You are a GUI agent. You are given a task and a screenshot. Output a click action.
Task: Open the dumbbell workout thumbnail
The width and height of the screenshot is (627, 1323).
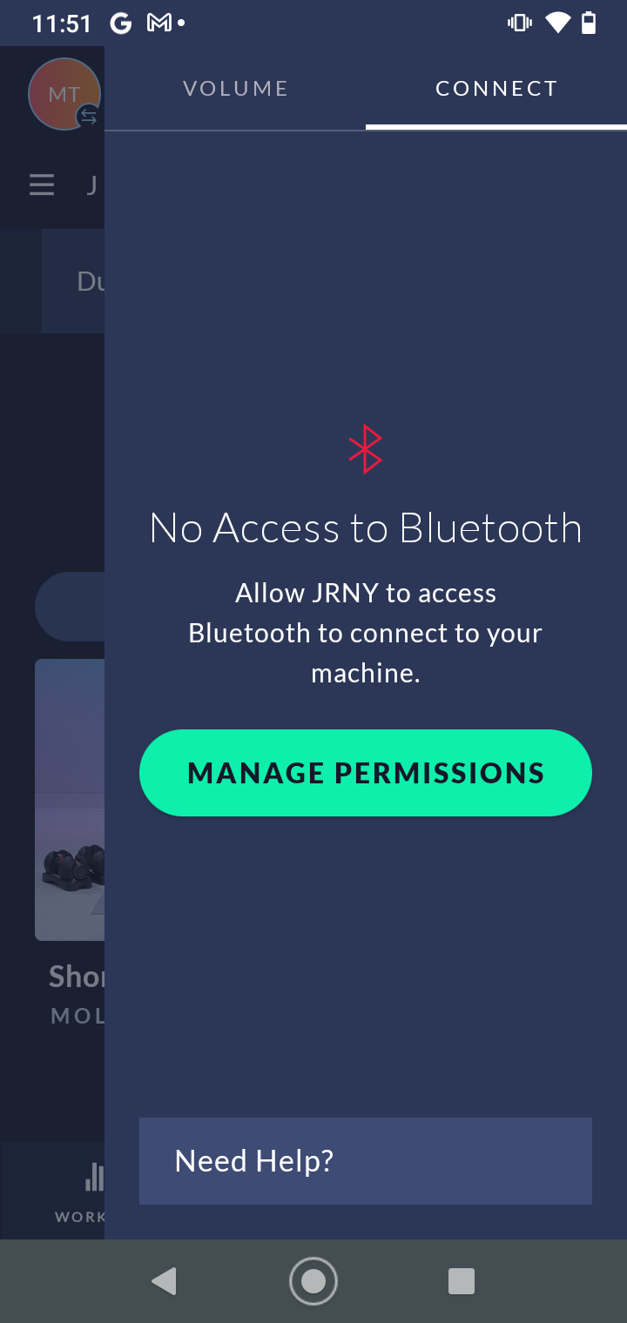(70, 800)
